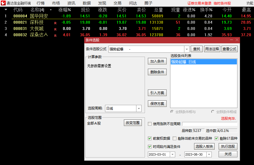Click the 关闭 button
Image resolution: width=254 pixels, height=165 pixels.
coord(228,154)
